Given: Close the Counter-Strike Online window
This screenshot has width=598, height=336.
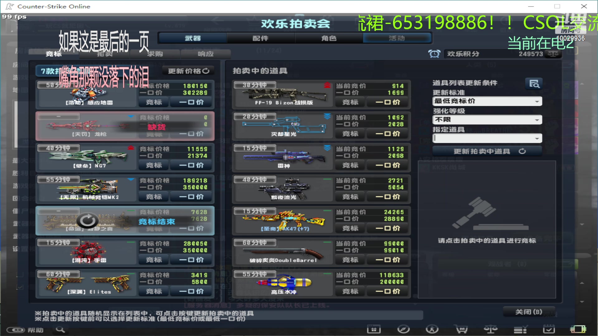Looking at the screenshot, I should pos(584,6).
